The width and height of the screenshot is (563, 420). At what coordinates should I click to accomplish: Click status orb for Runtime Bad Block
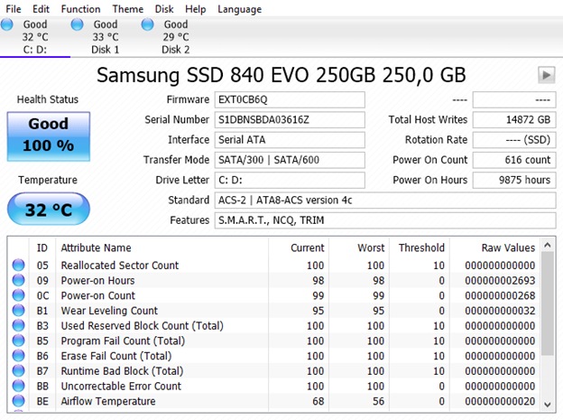18,370
